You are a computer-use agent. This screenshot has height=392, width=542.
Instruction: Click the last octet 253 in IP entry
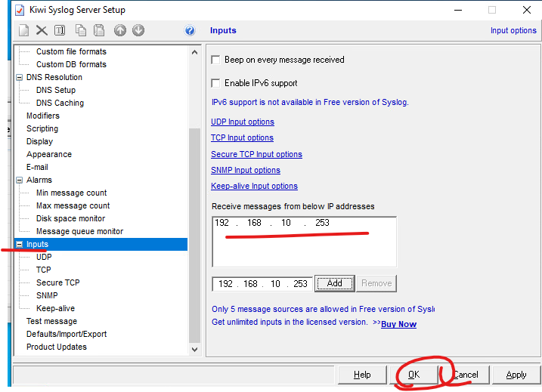pyautogui.click(x=300, y=284)
